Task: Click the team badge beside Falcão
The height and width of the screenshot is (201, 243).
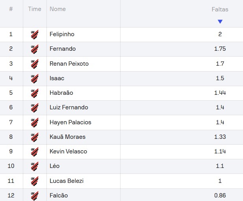Action: click(x=35, y=196)
